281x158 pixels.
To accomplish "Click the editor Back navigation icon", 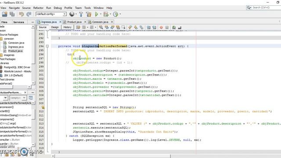I will 84,27.
